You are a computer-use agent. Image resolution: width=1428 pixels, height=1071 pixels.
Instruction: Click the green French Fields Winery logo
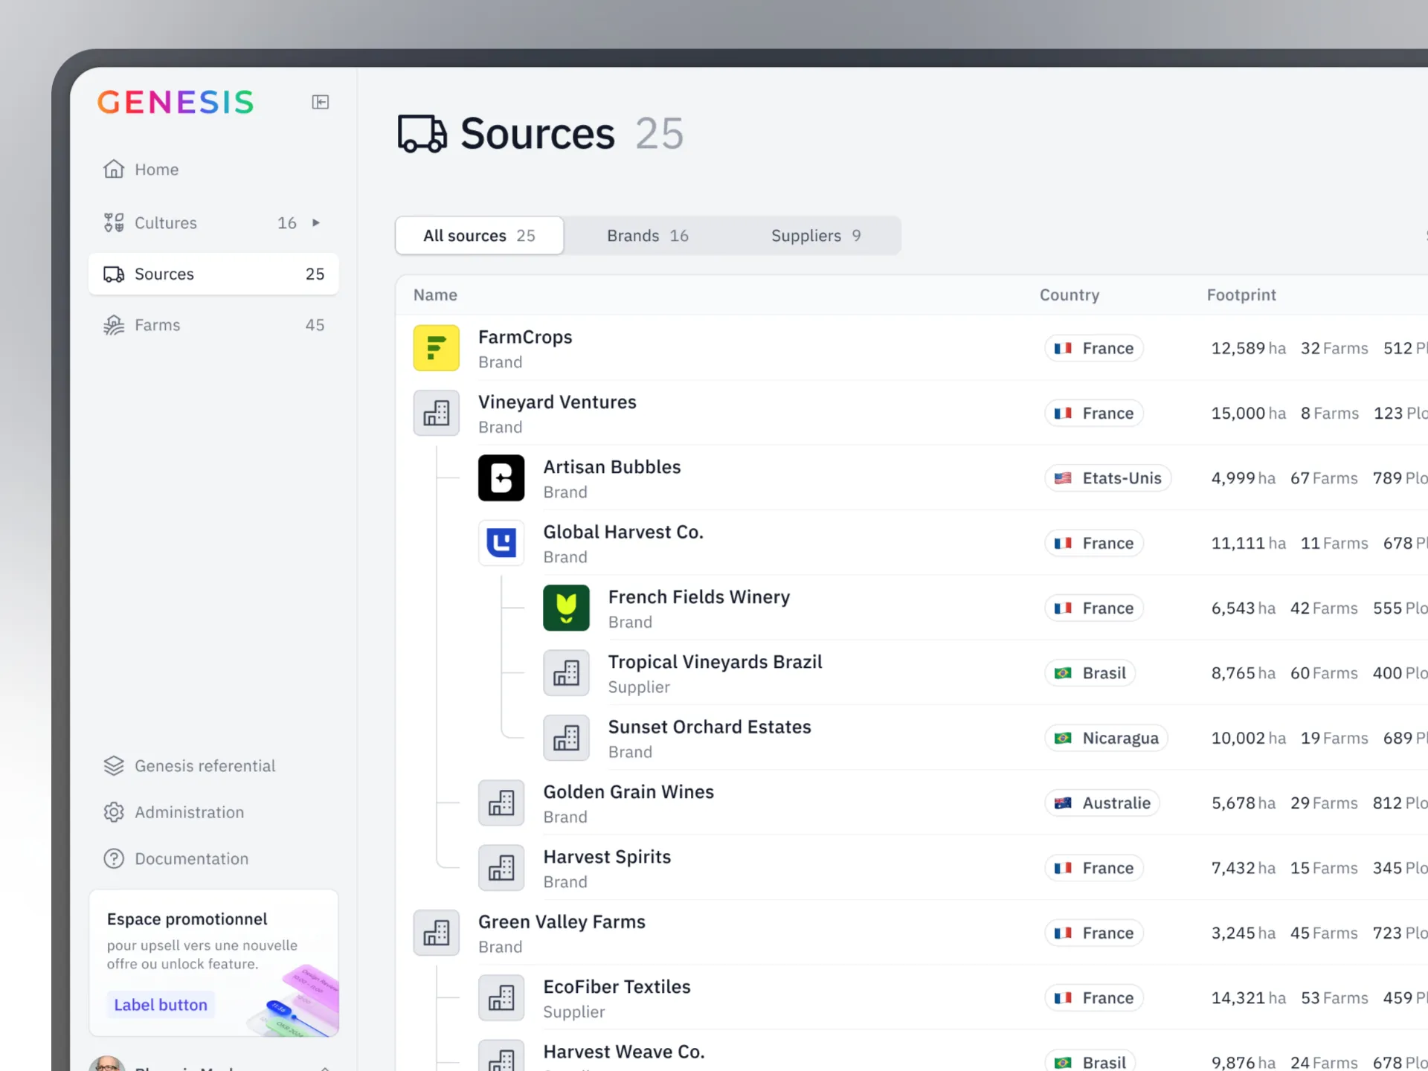(566, 608)
